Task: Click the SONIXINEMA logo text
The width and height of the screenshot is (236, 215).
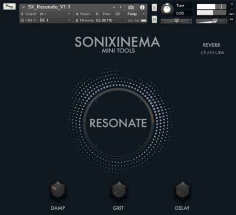Action: click(x=117, y=42)
